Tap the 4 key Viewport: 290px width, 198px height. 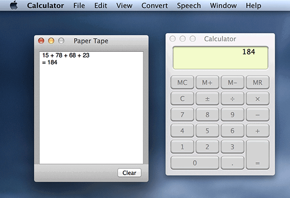182,131
